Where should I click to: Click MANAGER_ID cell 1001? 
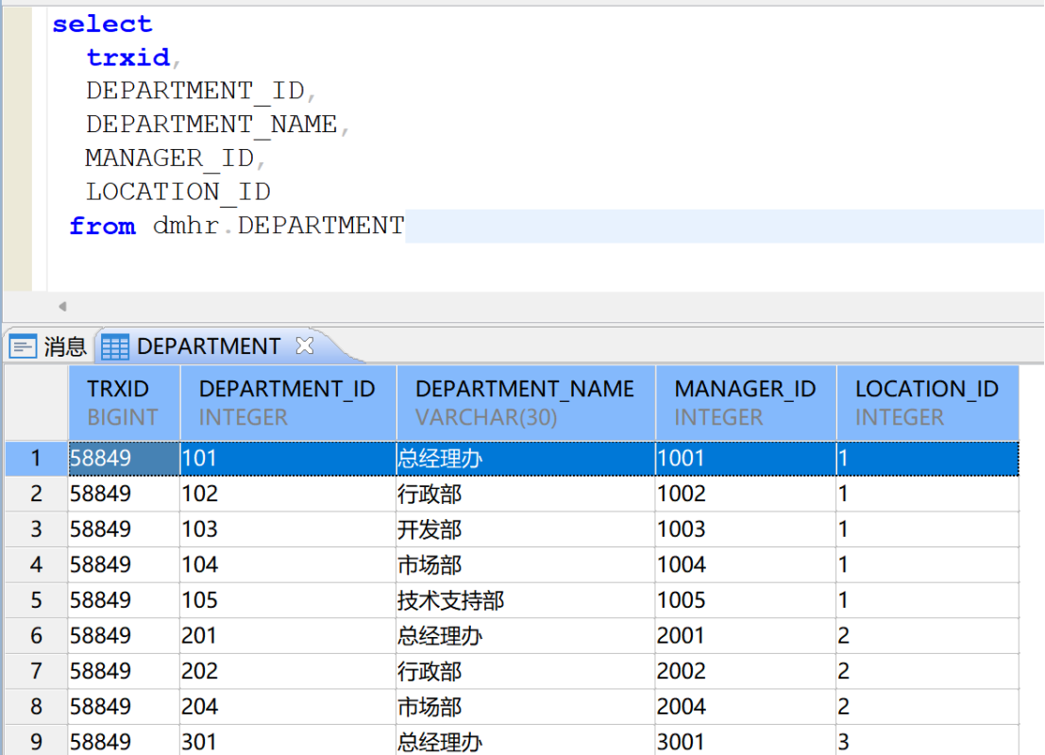coord(746,459)
